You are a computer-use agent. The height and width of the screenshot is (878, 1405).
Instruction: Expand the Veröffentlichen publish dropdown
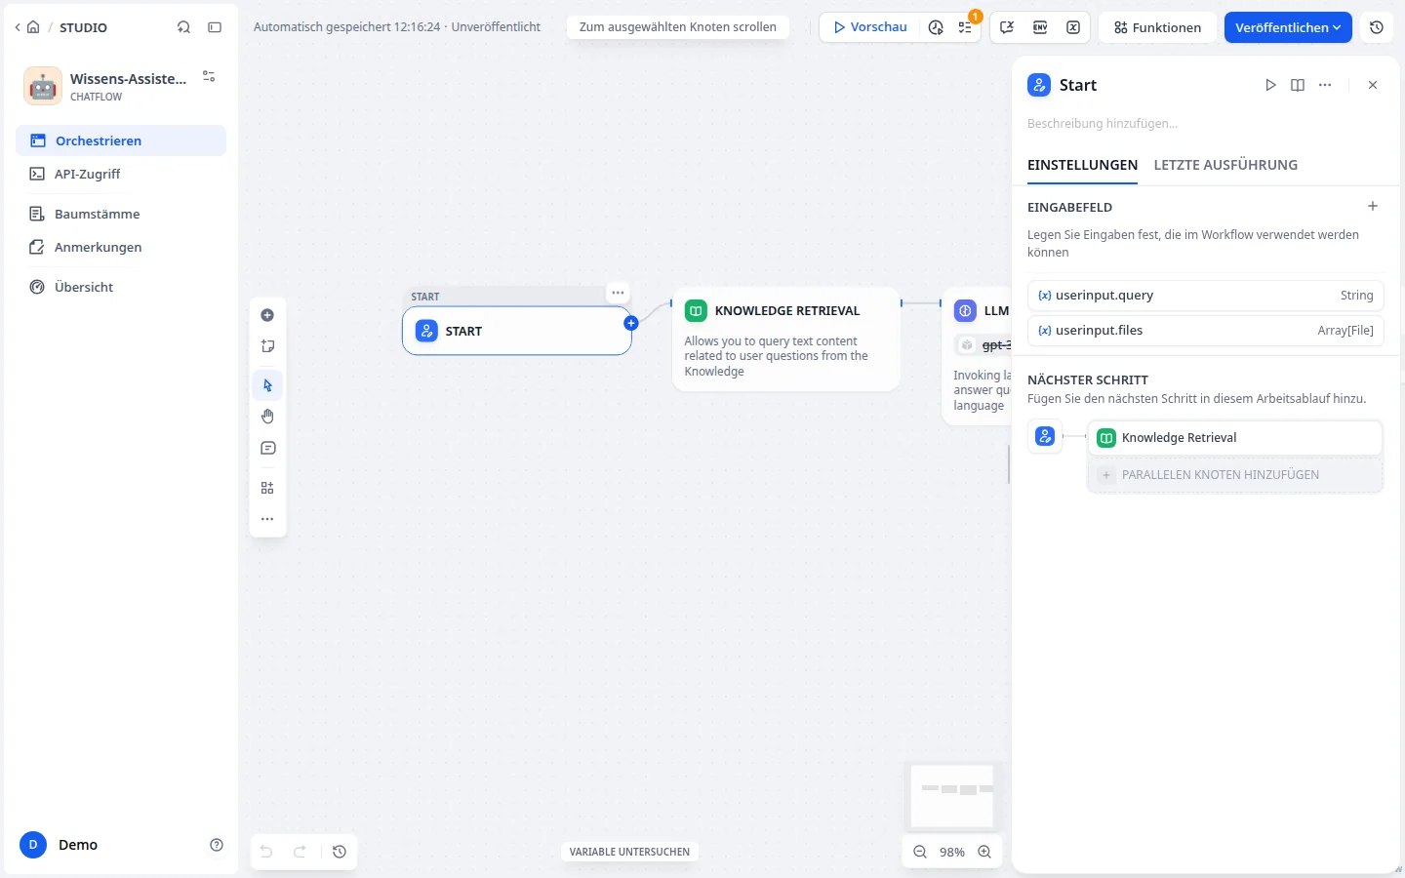tap(1288, 27)
